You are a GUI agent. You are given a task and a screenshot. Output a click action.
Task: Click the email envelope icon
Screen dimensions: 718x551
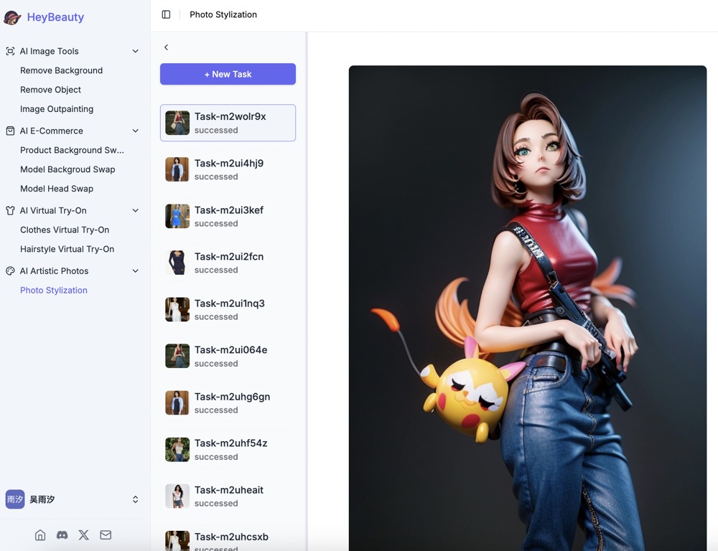106,535
